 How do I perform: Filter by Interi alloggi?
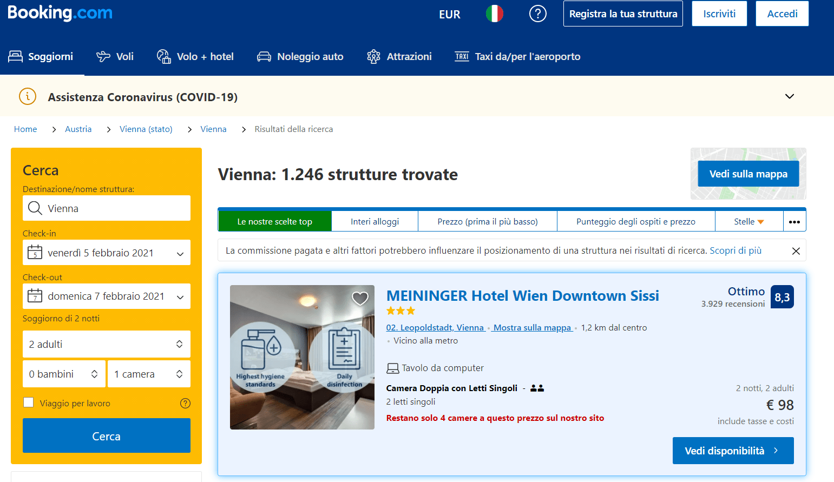click(375, 221)
